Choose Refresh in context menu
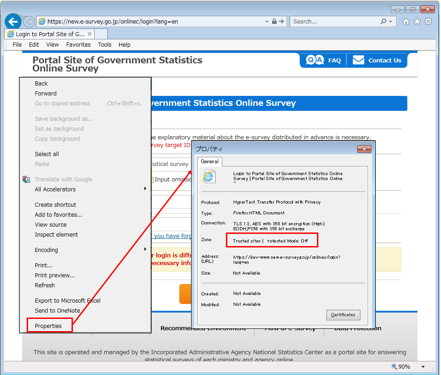This screenshot has width=441, height=375. (x=92, y=285)
